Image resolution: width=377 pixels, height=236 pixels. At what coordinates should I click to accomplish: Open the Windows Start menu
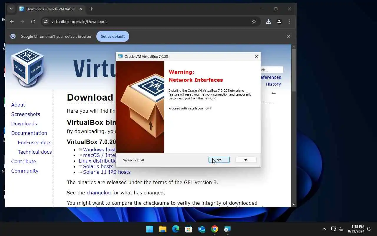click(150, 229)
